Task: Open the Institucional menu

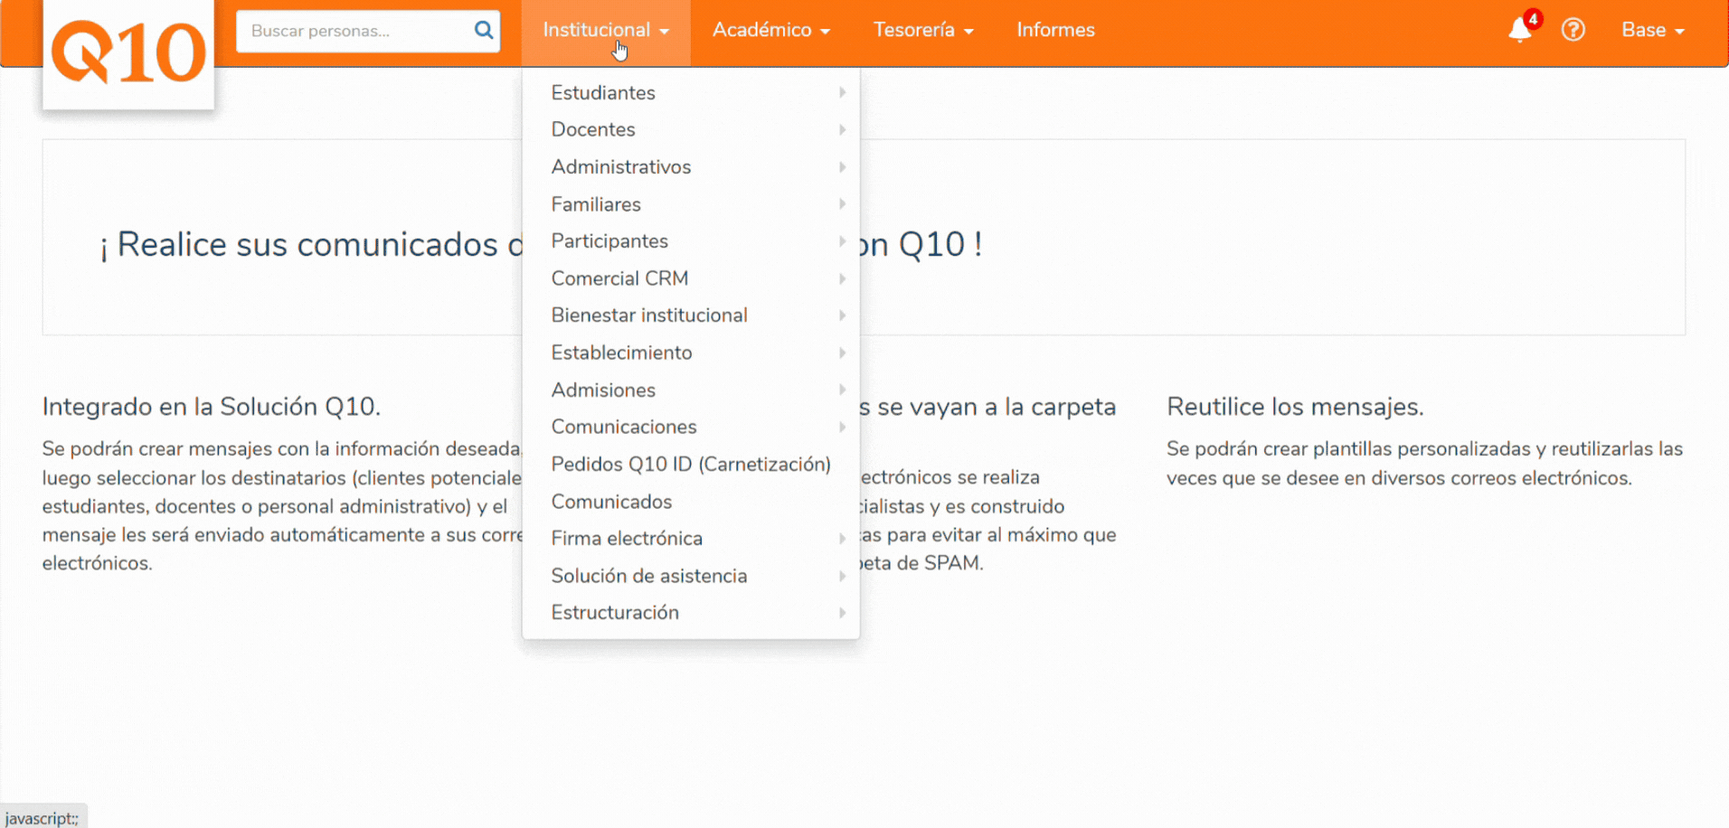Action: coord(606,31)
